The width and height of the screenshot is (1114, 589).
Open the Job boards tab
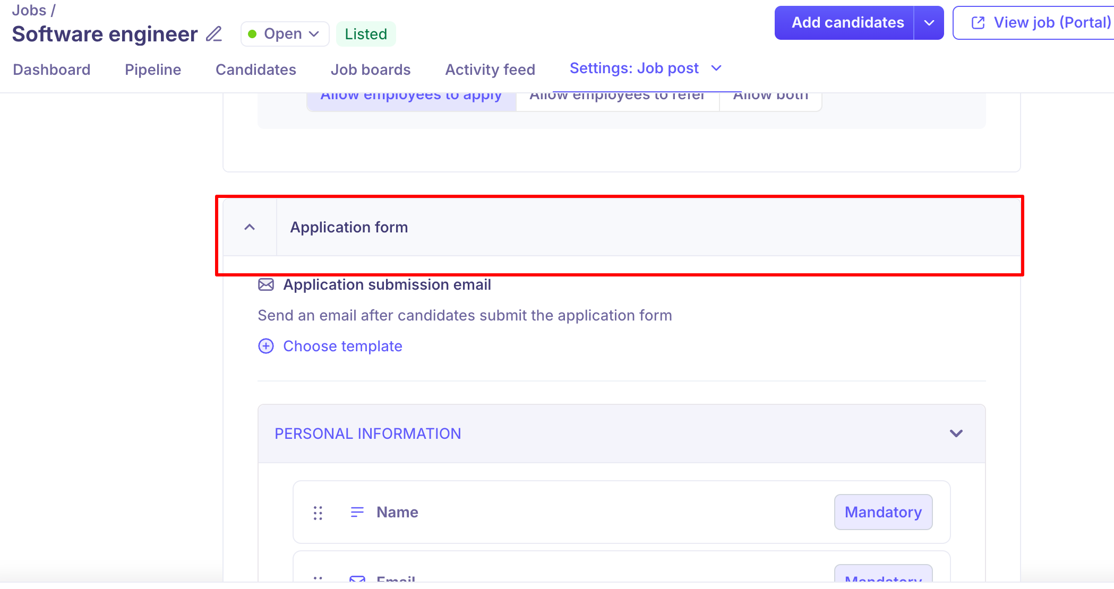(x=371, y=70)
